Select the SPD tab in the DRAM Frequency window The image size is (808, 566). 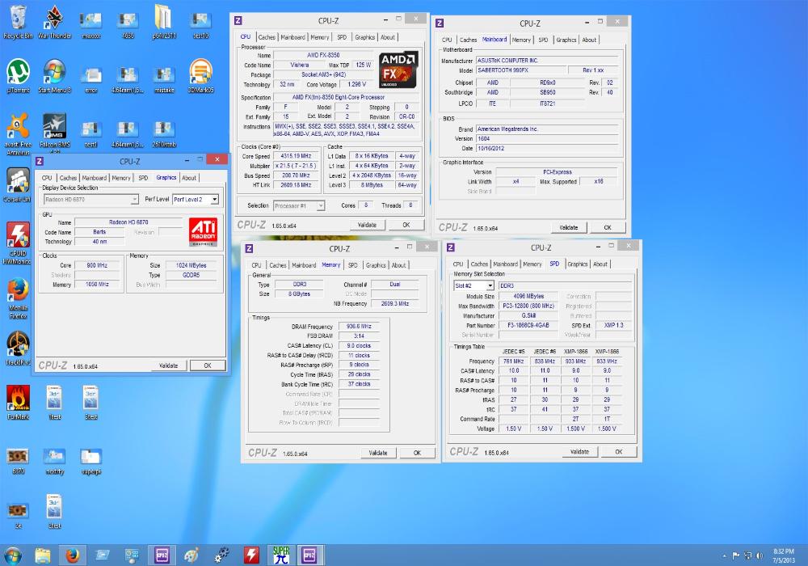pos(352,265)
